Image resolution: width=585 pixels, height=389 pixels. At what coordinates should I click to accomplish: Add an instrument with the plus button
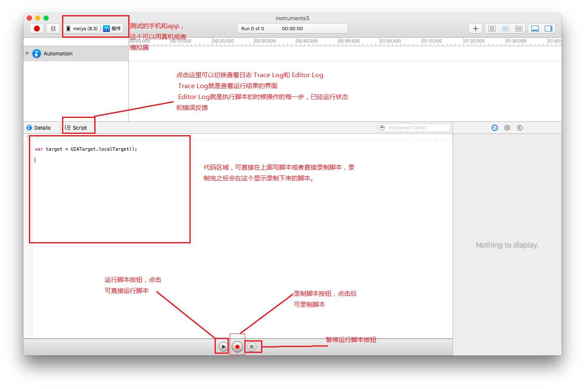pos(475,29)
